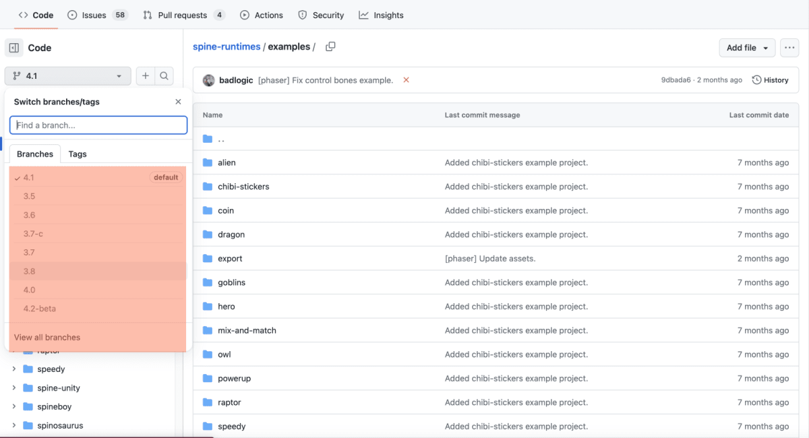Select branch 4.1 marked default
The width and height of the screenshot is (809, 438).
coord(98,177)
